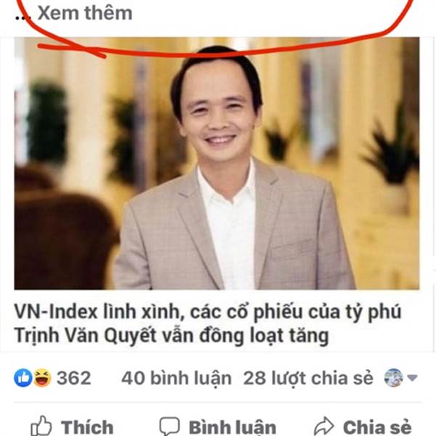Expand the post text with Xem thêm

[x=85, y=13]
